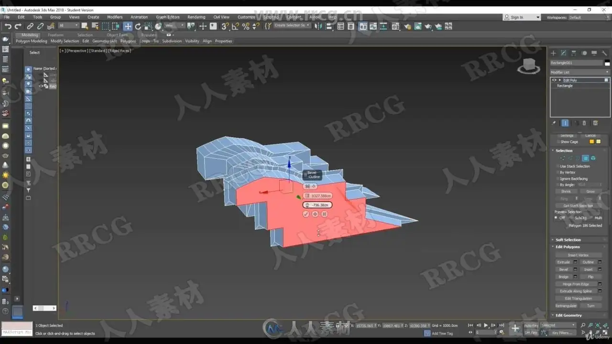Click the OK checkmark on the Bevel caddy
This screenshot has width=612, height=344.
(x=306, y=214)
